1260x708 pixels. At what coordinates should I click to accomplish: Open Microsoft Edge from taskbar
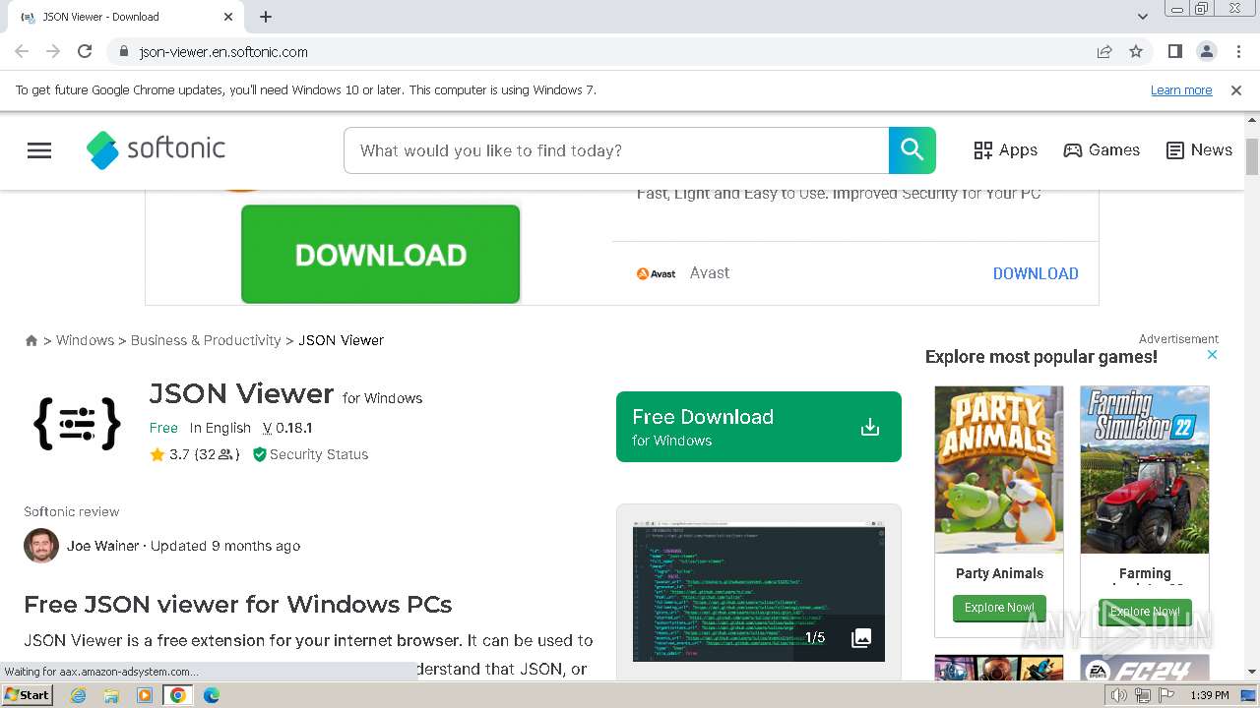click(x=212, y=695)
